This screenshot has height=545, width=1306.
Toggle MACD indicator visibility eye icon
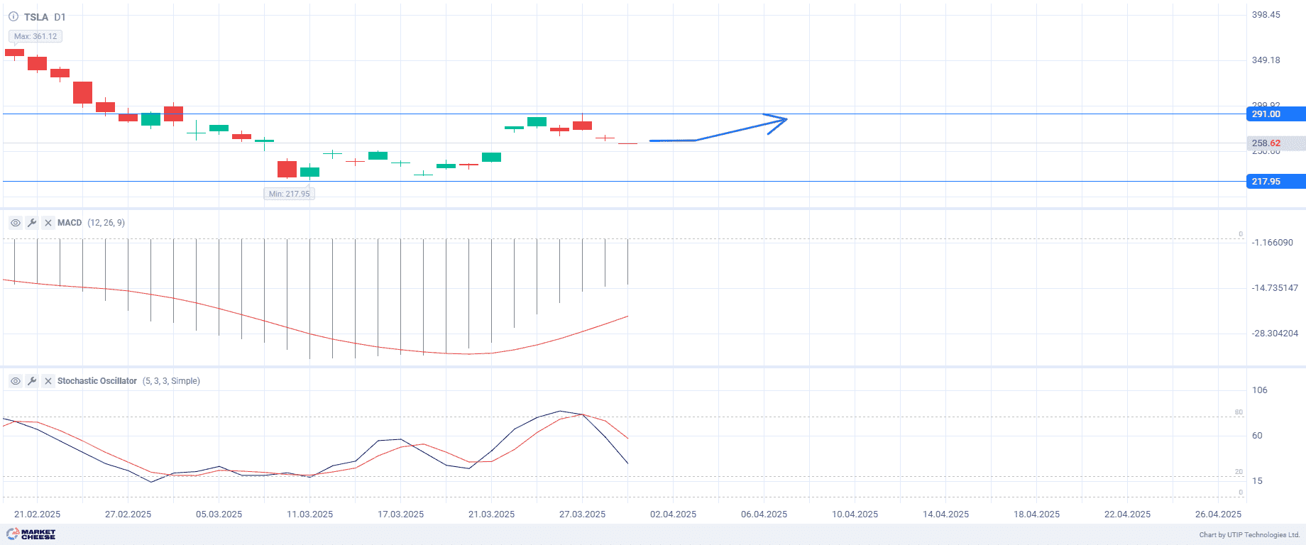click(16, 223)
